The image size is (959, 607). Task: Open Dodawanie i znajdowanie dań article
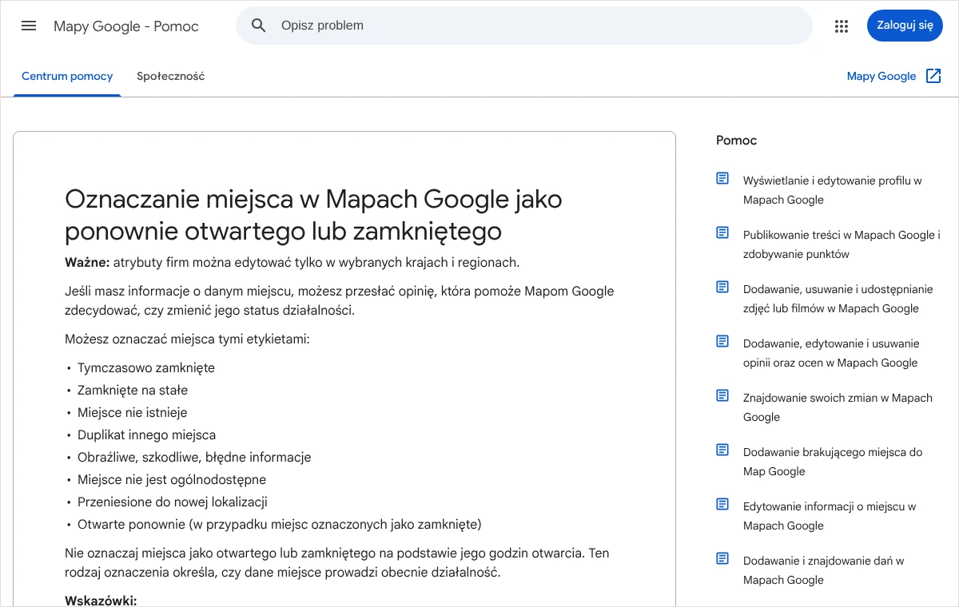pos(824,570)
